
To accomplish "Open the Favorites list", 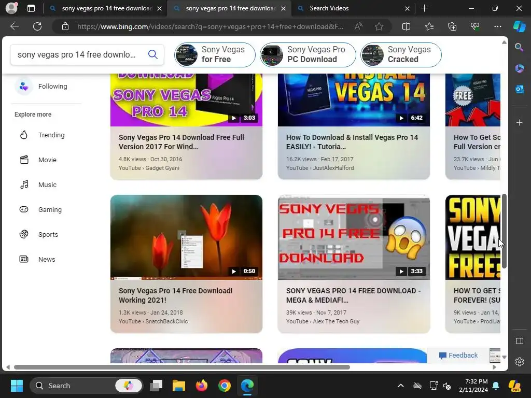I will tap(429, 26).
